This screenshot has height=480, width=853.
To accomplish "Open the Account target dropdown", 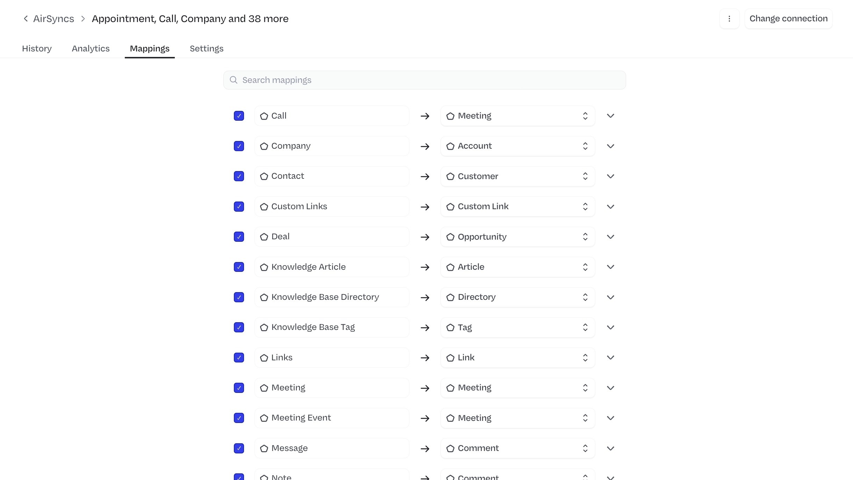I will tap(518, 146).
